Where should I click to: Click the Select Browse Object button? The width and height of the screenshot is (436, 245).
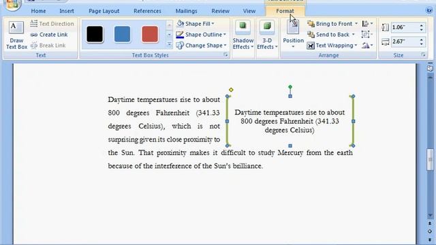point(430,231)
